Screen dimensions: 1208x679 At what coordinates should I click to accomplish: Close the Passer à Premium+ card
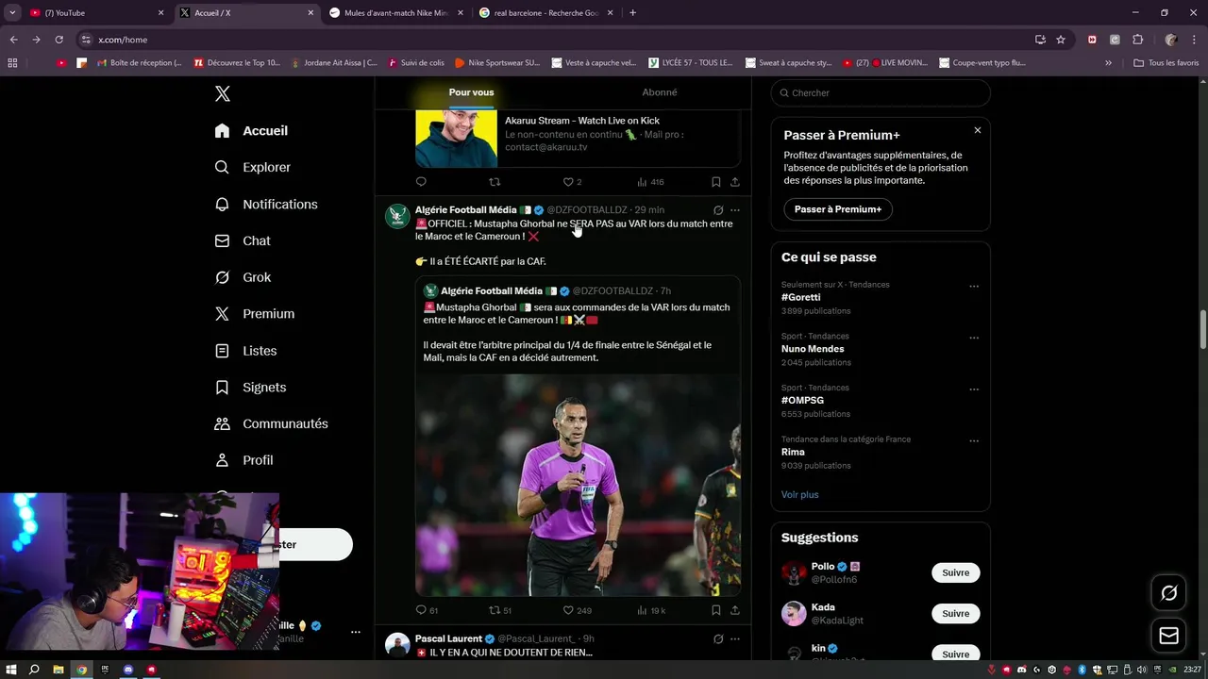click(978, 130)
